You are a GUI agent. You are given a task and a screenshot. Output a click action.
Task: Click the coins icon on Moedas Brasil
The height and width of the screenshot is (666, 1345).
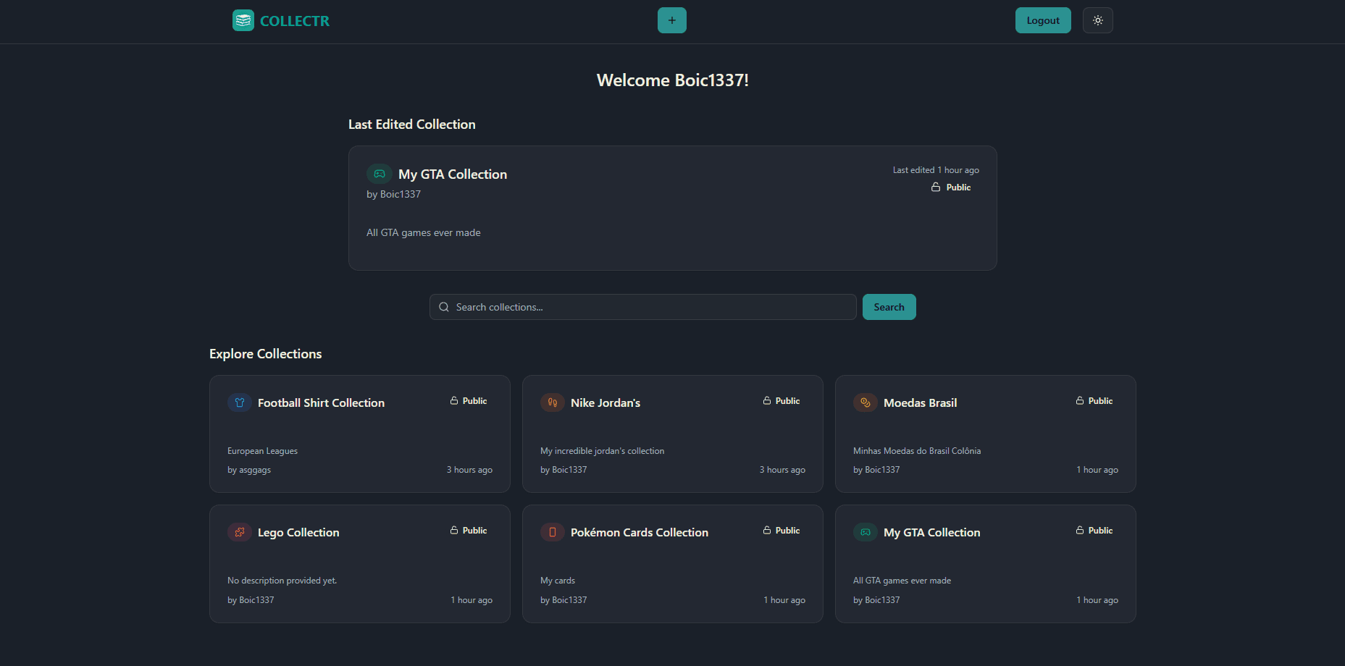click(x=866, y=402)
